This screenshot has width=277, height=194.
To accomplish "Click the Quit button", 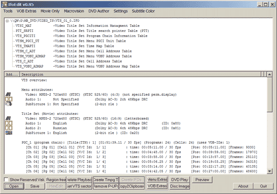I will [264, 186].
